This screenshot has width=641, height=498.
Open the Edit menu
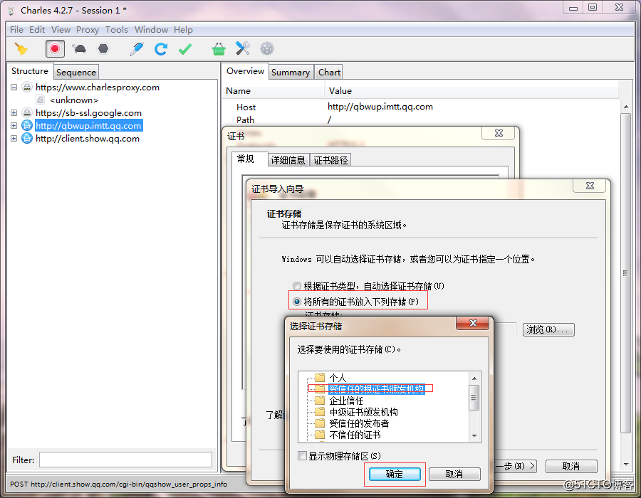(x=37, y=30)
